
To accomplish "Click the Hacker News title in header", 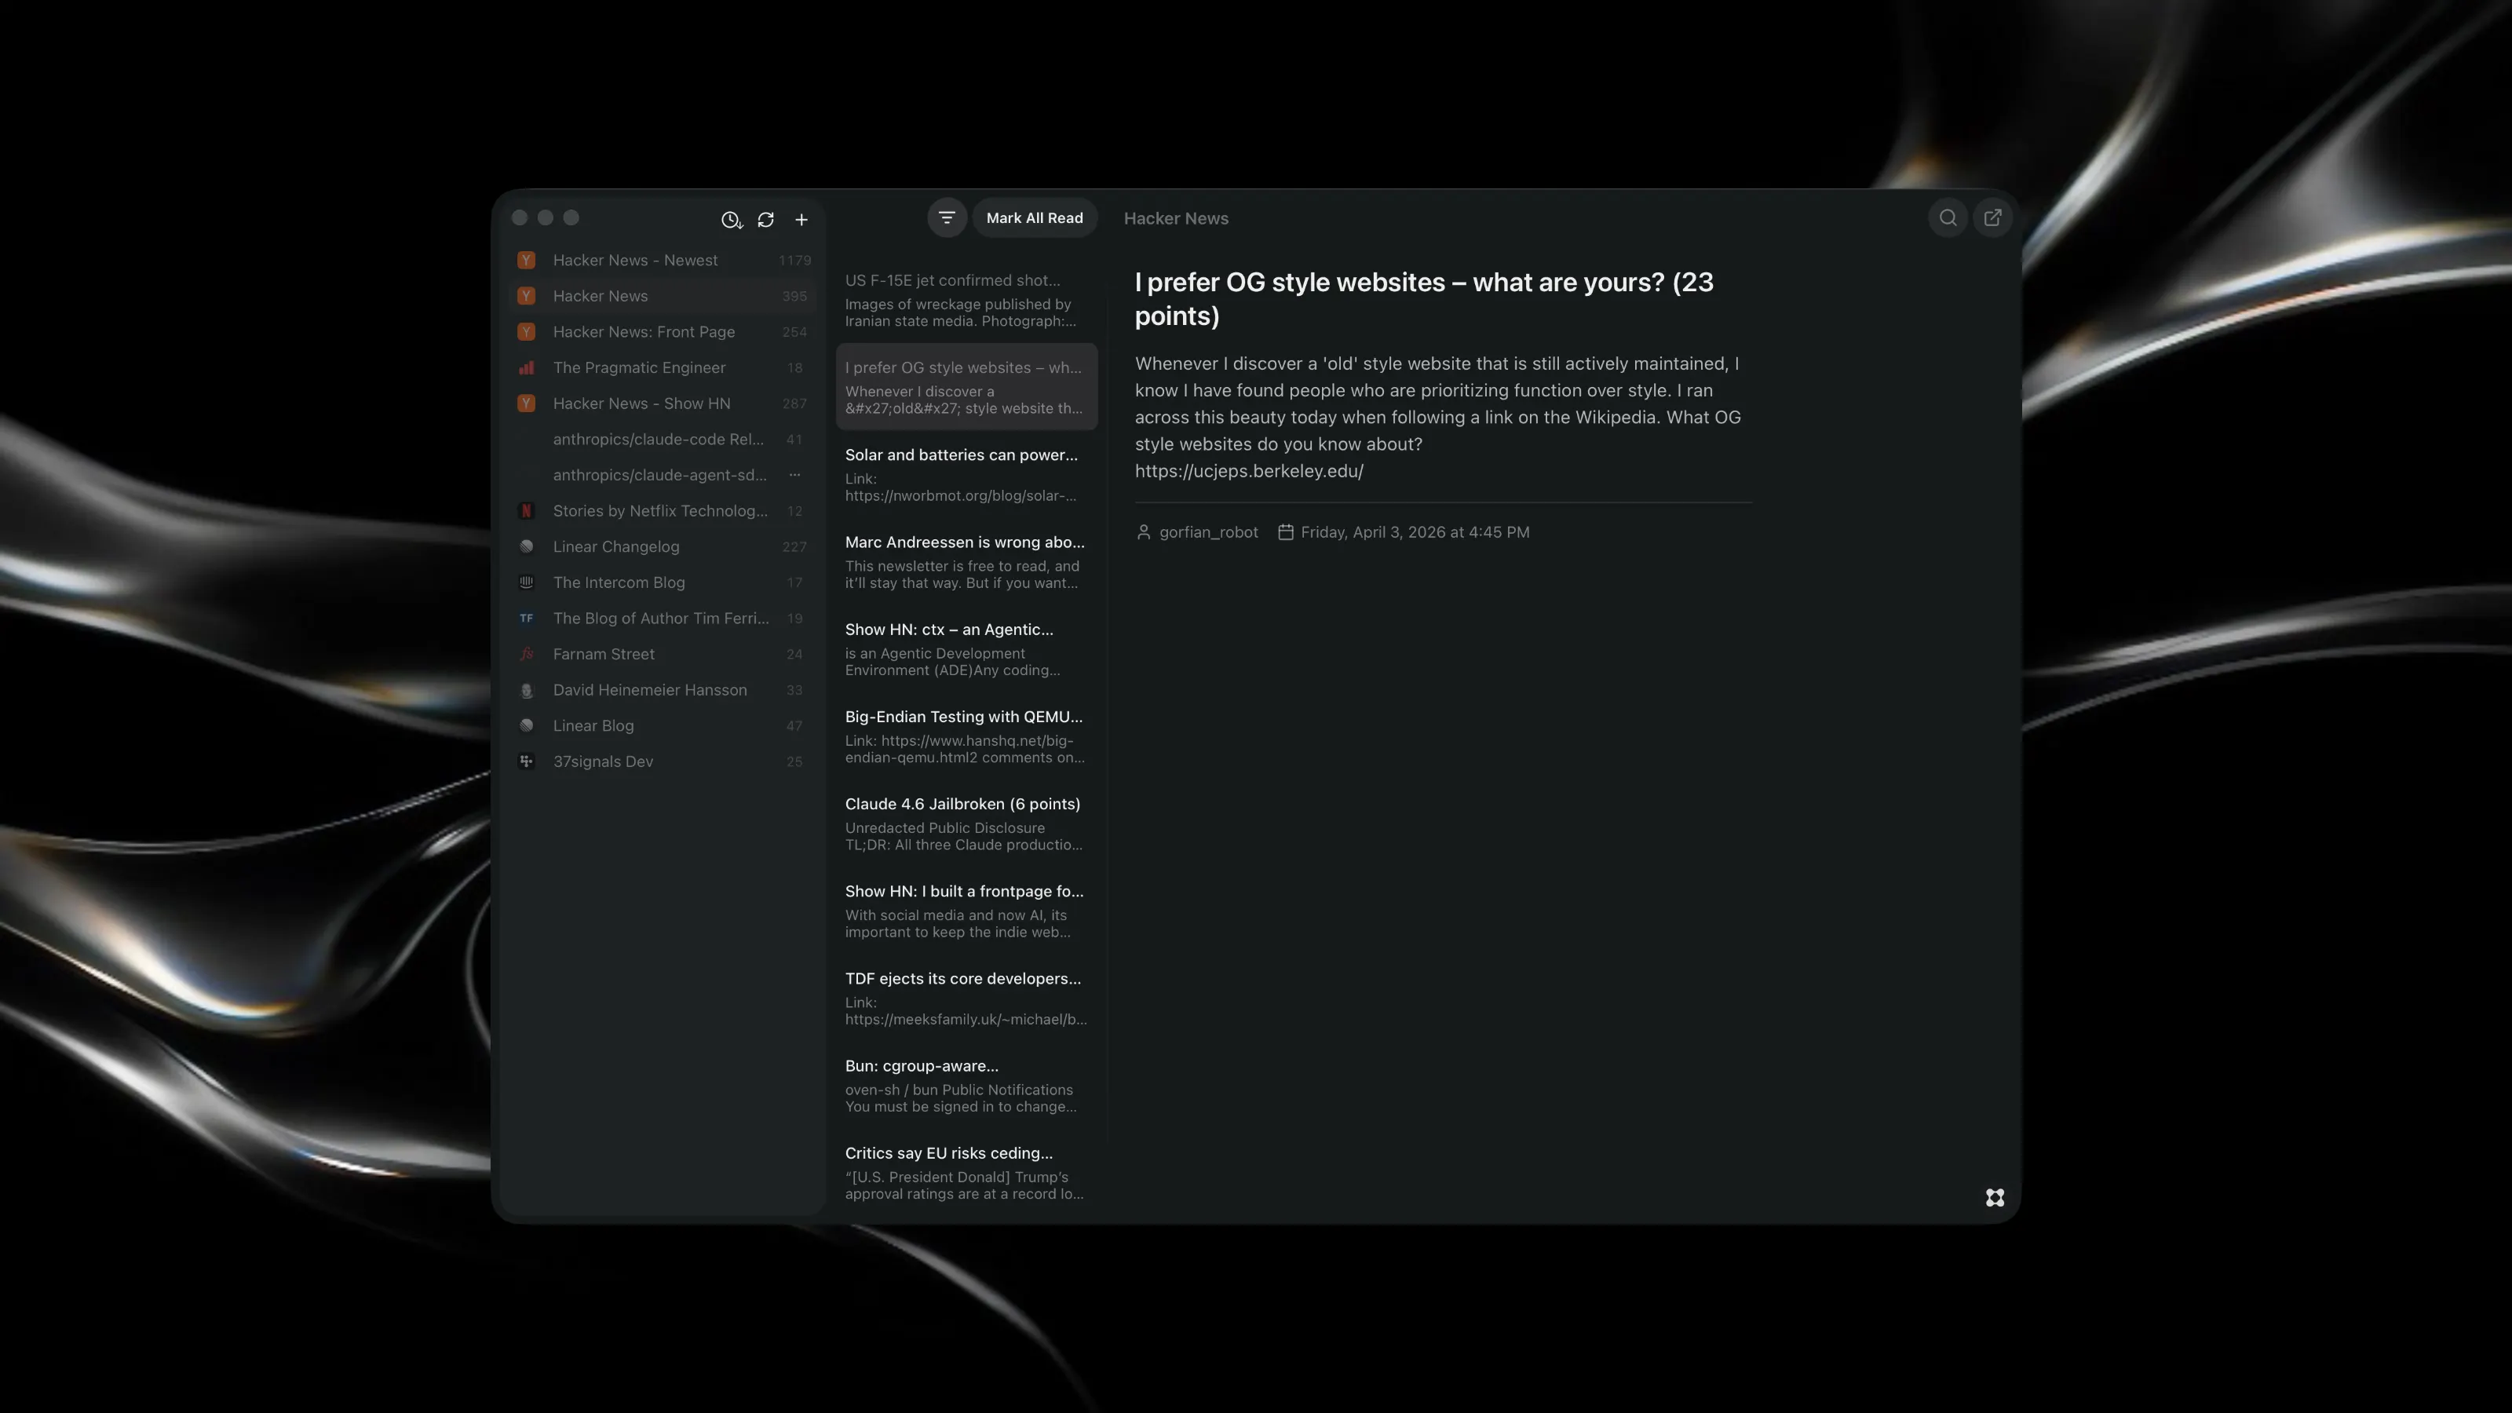I will click(x=1176, y=218).
